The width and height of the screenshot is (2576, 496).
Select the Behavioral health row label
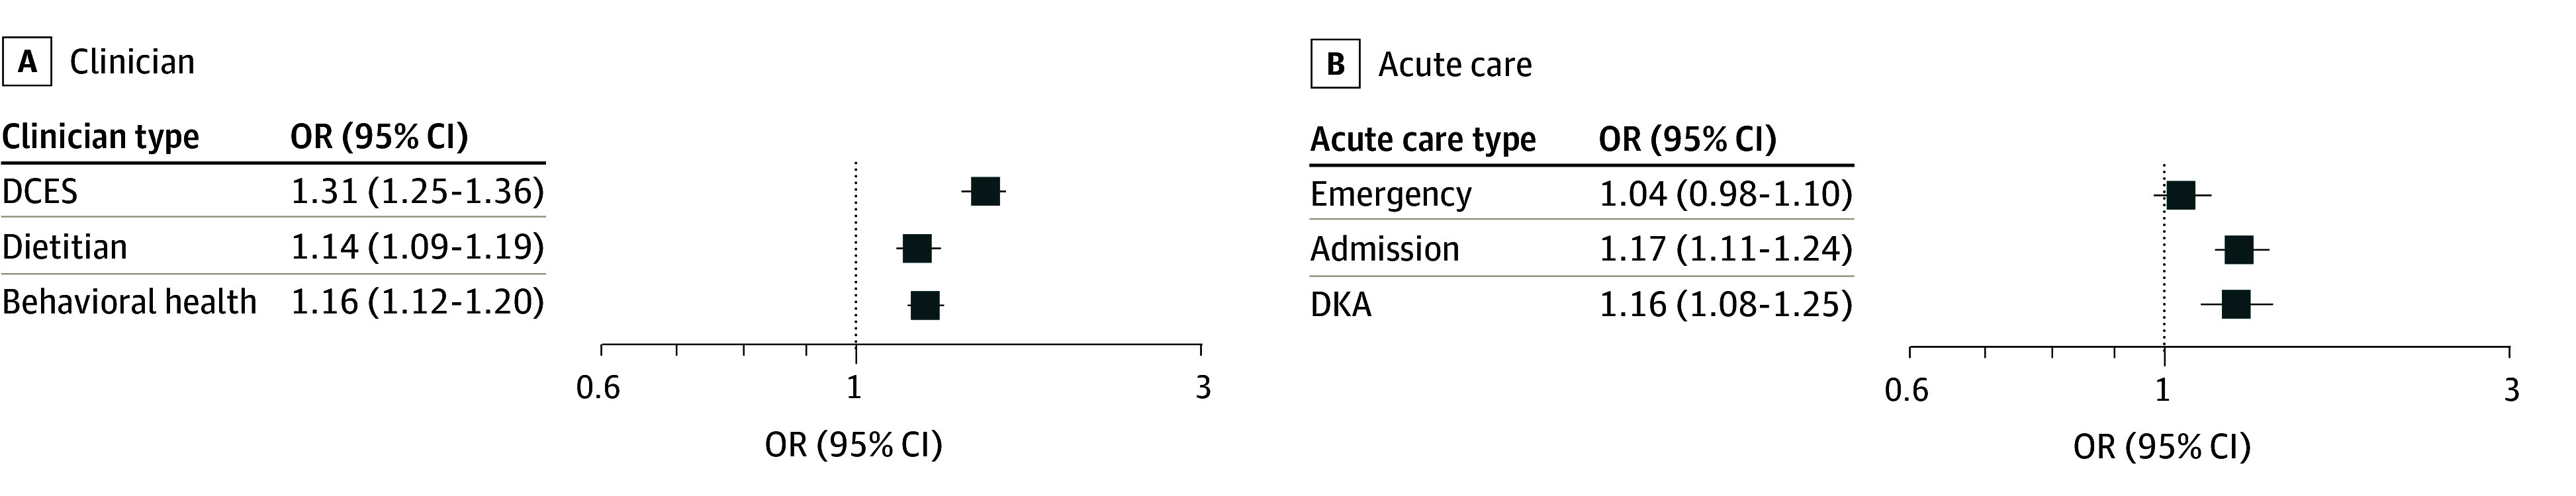coord(129,302)
